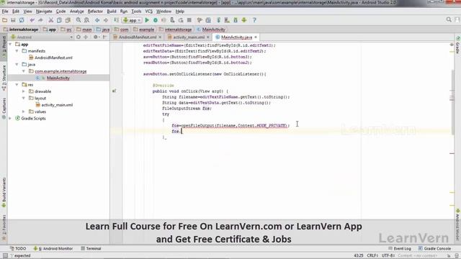461x259 pixels.
Task: Open the File menu
Action: tap(5, 12)
